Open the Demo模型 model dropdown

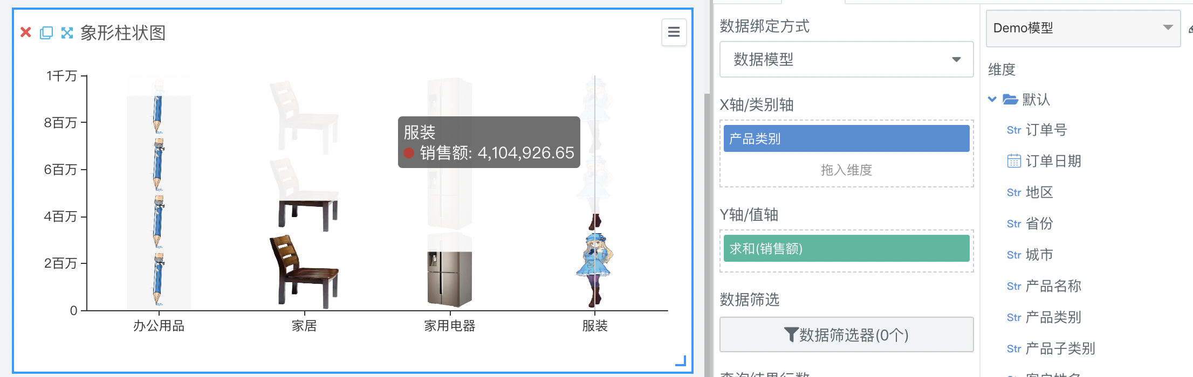1083,28
